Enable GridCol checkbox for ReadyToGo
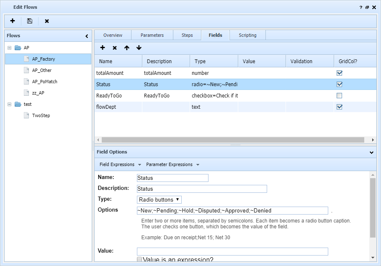 [x=340, y=96]
